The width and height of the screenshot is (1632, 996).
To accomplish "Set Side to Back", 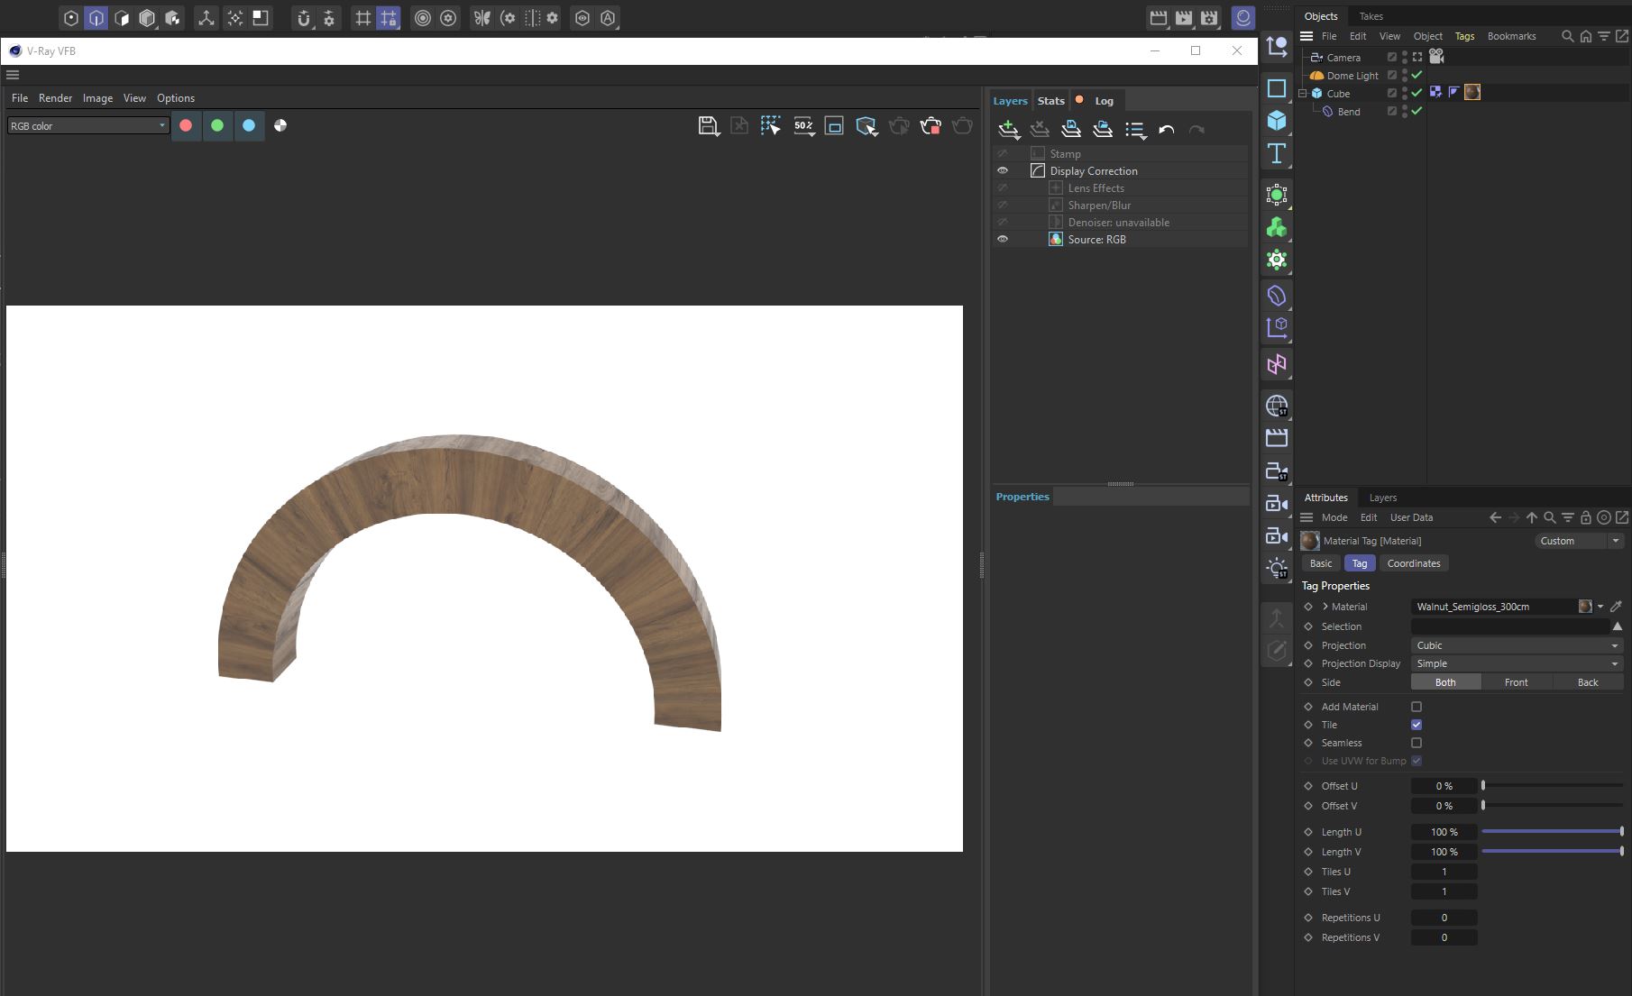I will tap(1587, 682).
